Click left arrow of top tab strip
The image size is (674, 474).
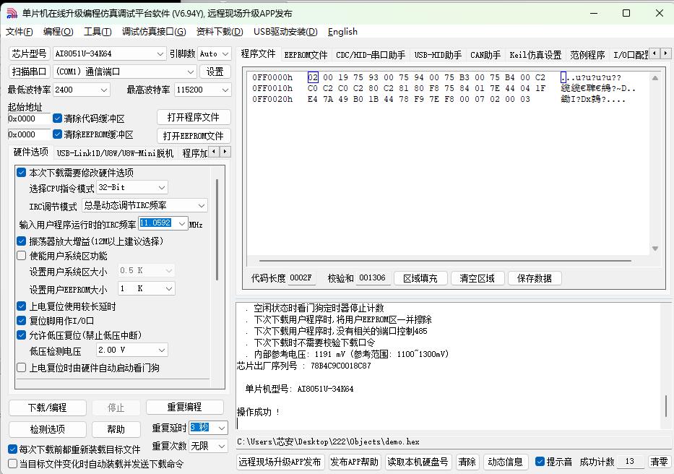point(654,53)
